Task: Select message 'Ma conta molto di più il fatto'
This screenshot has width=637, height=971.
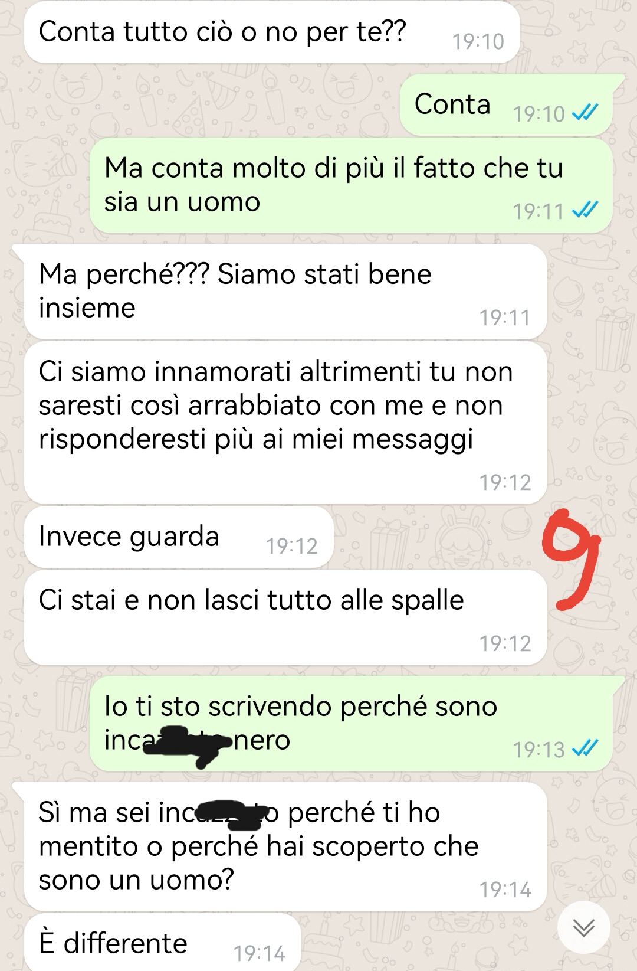Action: (351, 185)
